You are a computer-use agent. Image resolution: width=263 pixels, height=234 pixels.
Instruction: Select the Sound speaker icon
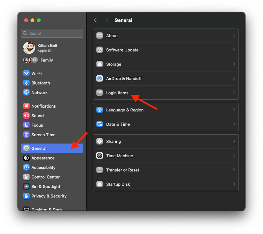click(x=26, y=116)
